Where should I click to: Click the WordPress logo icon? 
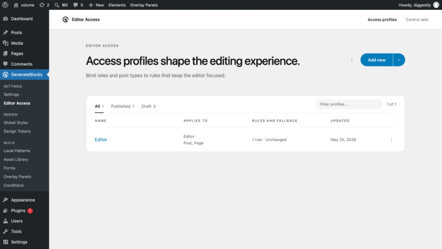pos(5,5)
